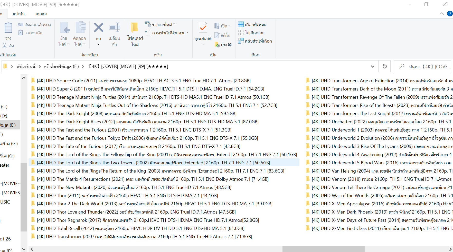Click the Move to folder icon
The height and width of the screenshot is (252, 453).
64,28
